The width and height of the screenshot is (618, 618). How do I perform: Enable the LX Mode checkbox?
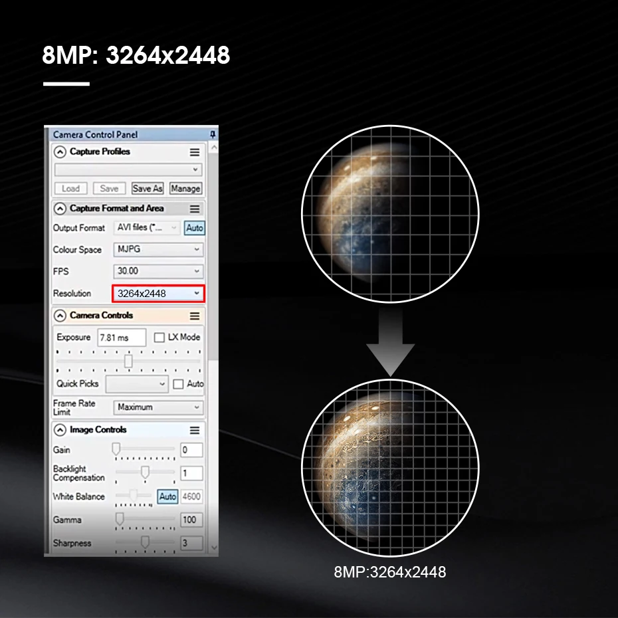pos(159,338)
